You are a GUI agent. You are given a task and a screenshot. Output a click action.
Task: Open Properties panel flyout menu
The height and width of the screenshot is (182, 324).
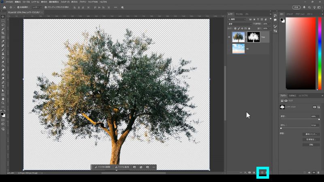pos(322,96)
